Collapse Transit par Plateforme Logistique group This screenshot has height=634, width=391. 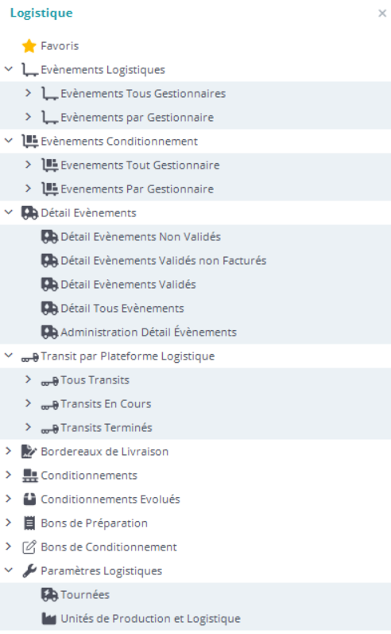click(x=9, y=356)
